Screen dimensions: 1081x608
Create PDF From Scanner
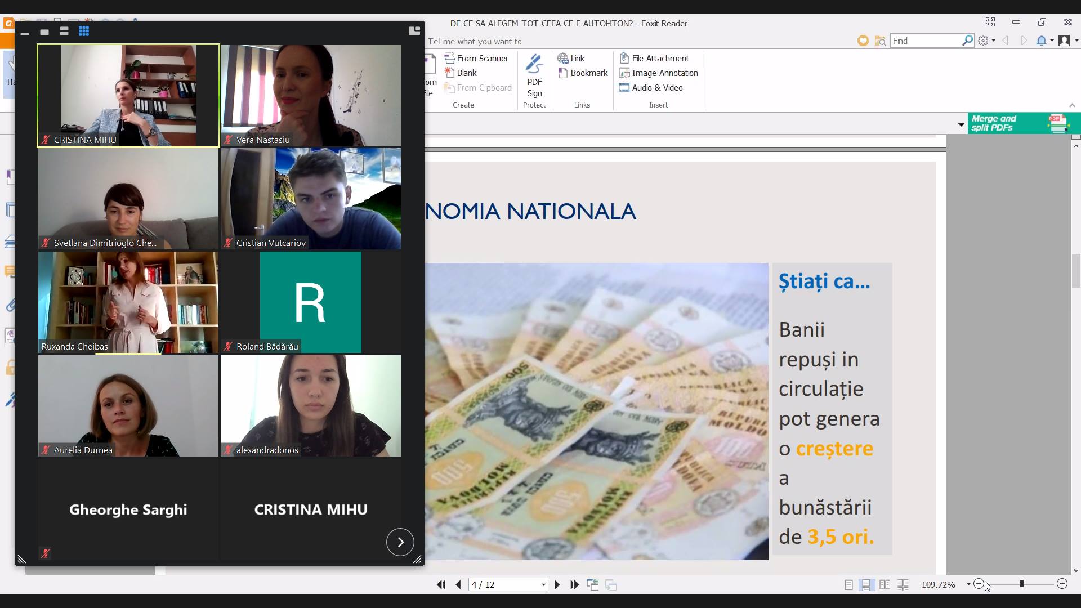(x=476, y=59)
